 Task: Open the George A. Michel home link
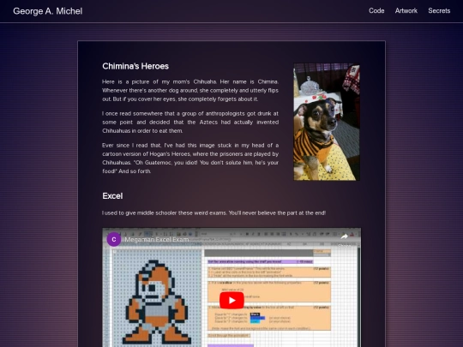click(x=47, y=11)
